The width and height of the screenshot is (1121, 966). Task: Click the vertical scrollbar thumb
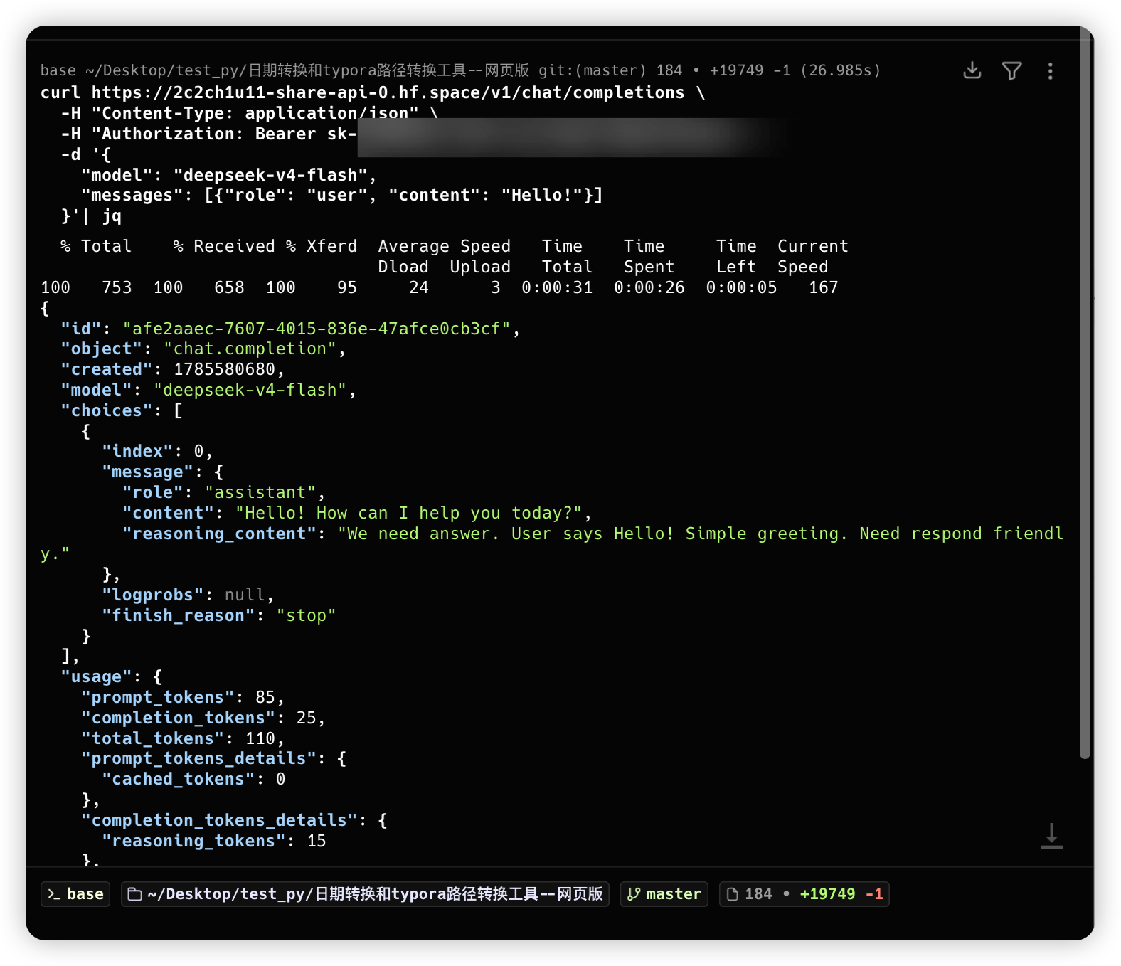click(1085, 393)
